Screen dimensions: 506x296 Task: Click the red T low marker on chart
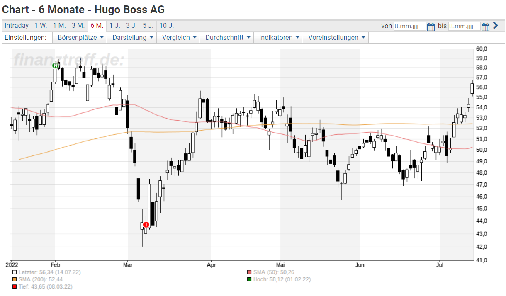[x=146, y=225]
